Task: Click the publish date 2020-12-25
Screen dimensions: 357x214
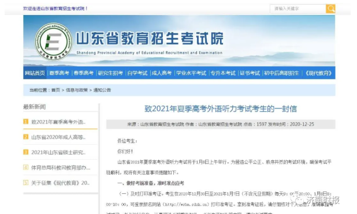Action: pyautogui.click(x=302, y=124)
